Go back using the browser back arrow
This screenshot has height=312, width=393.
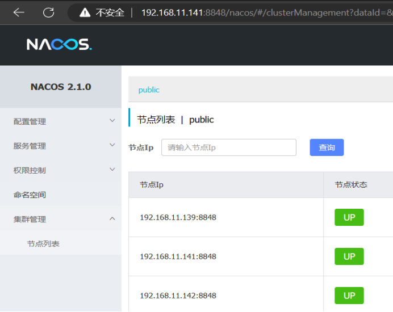pyautogui.click(x=19, y=12)
